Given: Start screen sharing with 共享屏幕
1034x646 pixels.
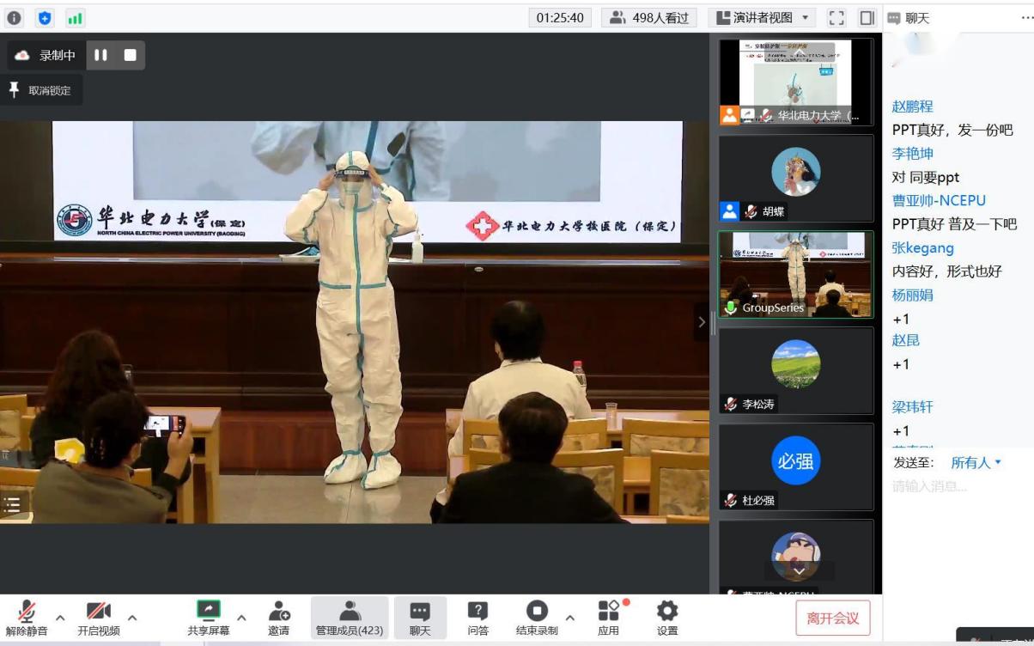Looking at the screenshot, I should (209, 617).
